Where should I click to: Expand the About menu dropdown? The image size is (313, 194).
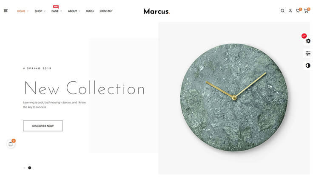(74, 11)
